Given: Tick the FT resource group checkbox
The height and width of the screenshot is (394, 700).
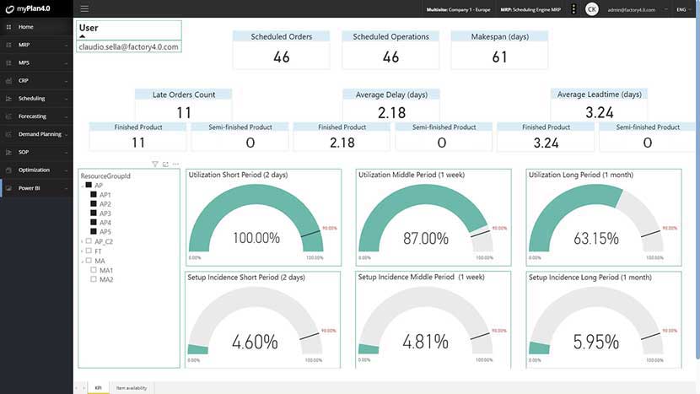Looking at the screenshot, I should [89, 251].
